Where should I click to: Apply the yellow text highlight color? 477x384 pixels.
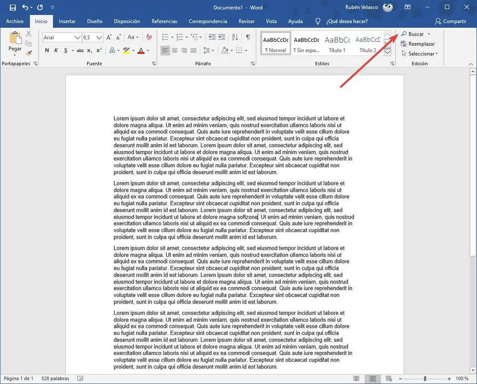tap(126, 51)
